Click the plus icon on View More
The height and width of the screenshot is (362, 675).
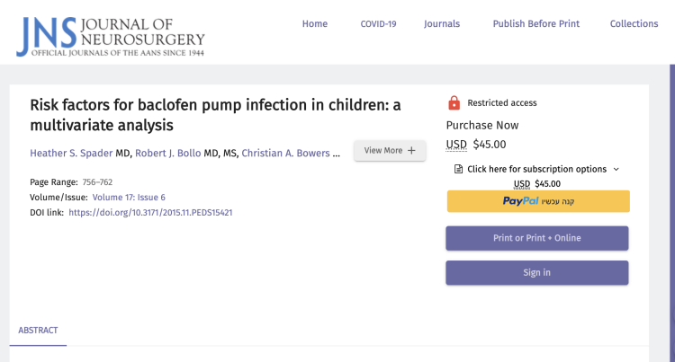click(411, 151)
